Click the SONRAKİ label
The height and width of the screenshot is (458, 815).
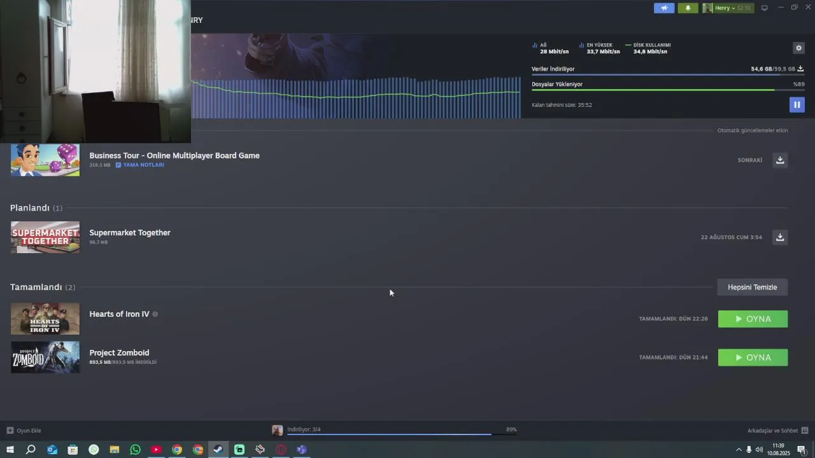(x=750, y=160)
